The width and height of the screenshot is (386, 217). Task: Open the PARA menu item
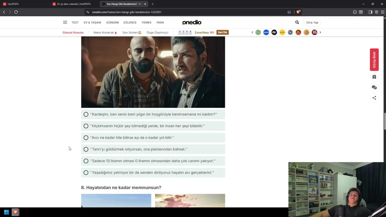pos(160,22)
